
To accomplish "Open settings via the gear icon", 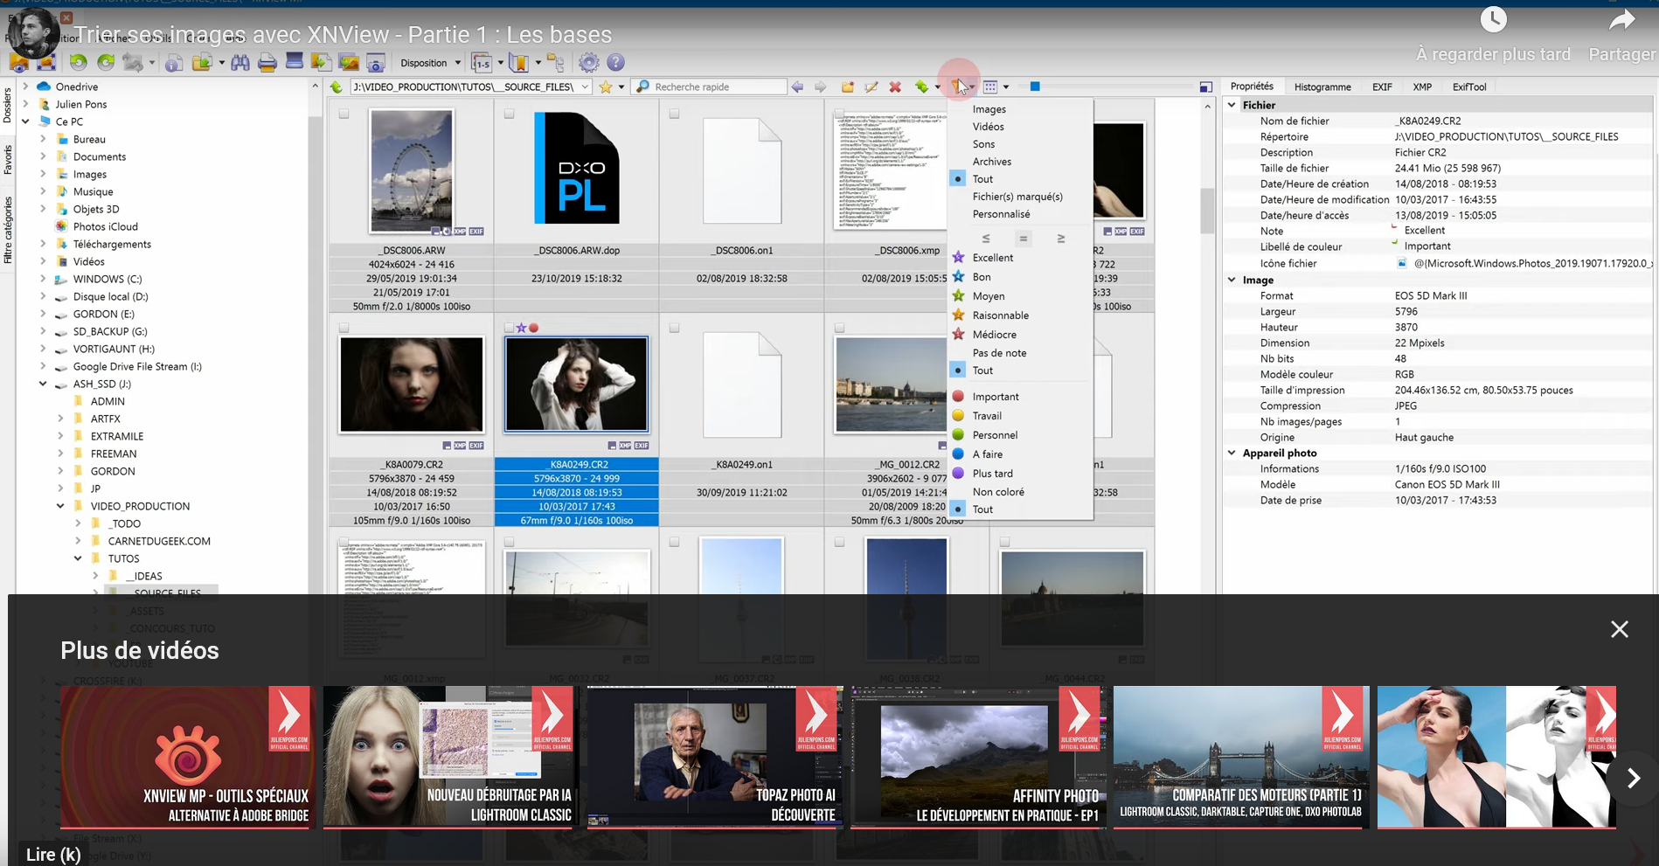I will click(589, 63).
